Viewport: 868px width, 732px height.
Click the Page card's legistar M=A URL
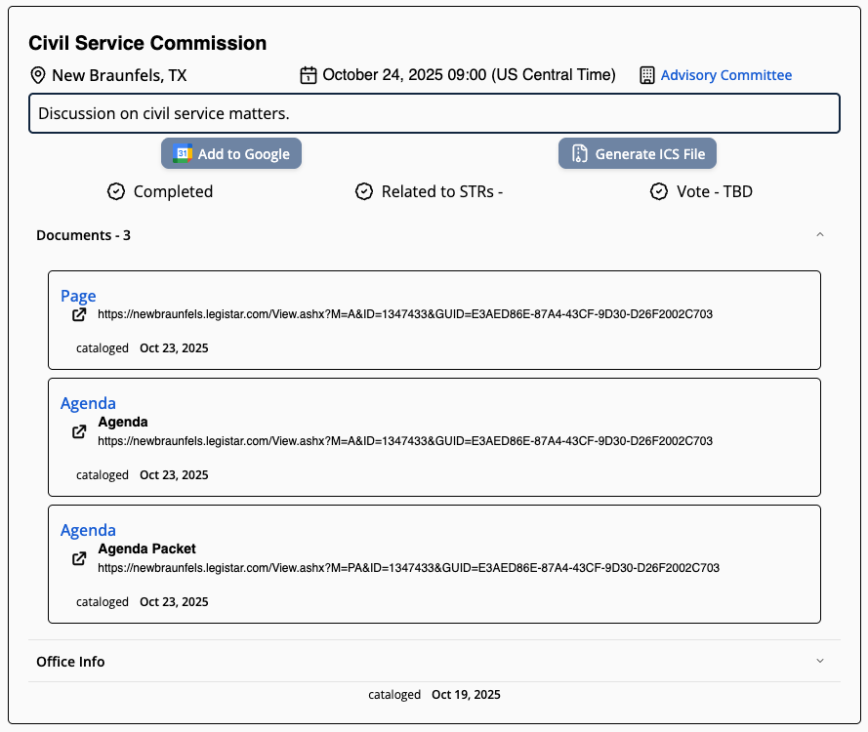[405, 314]
